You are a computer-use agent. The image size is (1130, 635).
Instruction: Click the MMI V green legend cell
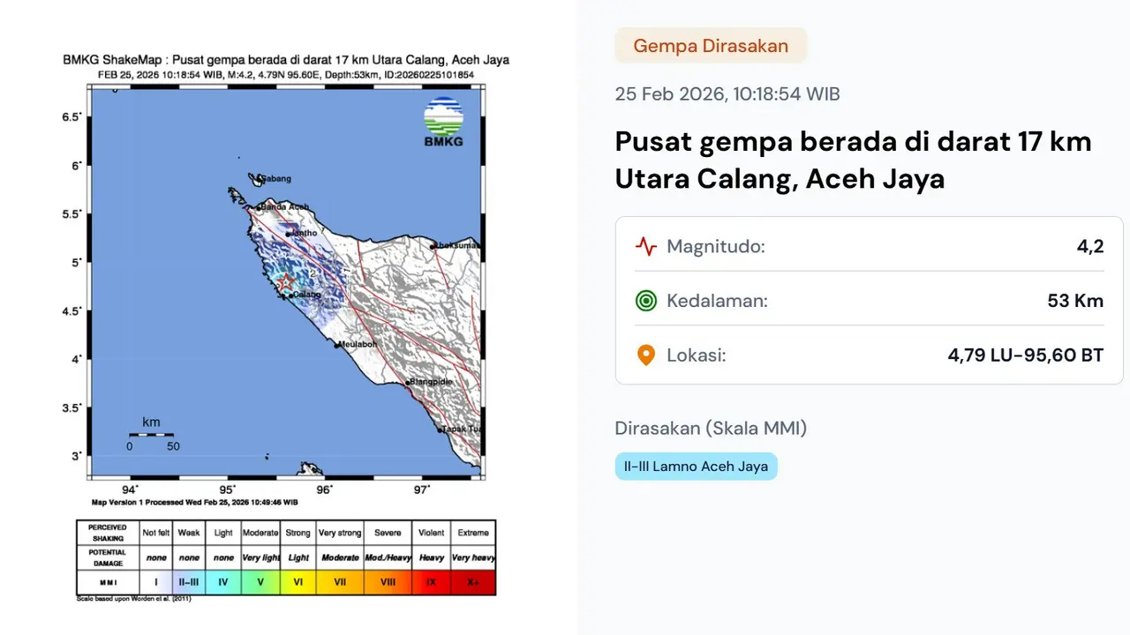click(x=260, y=582)
